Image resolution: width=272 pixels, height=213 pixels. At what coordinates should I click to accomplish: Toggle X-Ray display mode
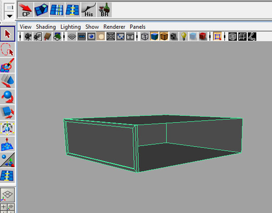tap(233, 36)
